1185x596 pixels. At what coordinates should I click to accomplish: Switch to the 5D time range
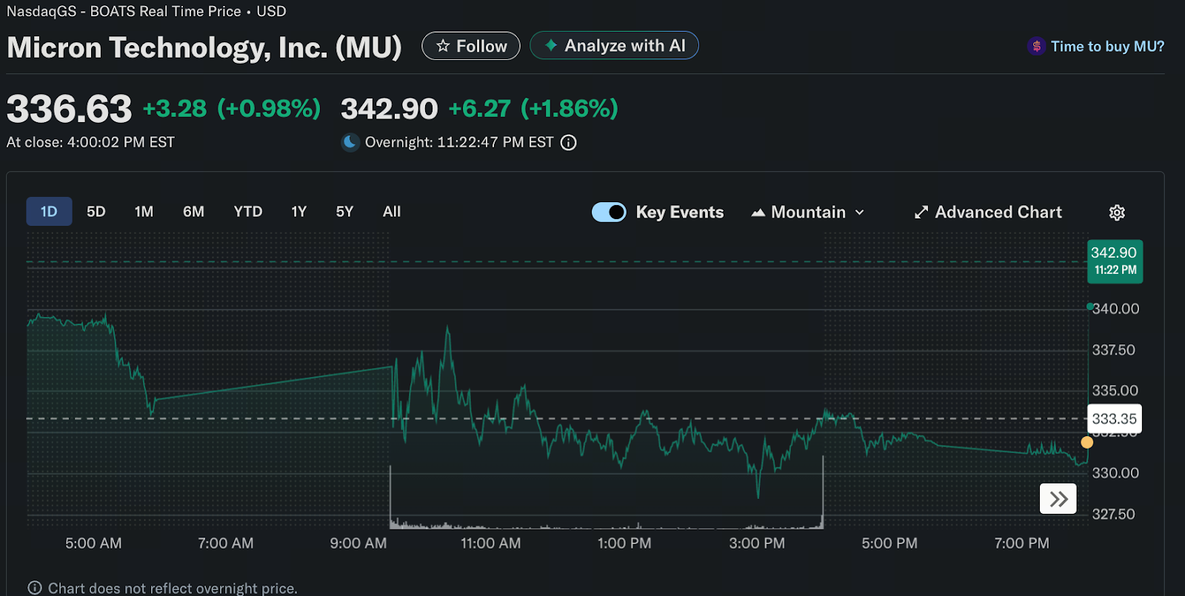tap(96, 212)
